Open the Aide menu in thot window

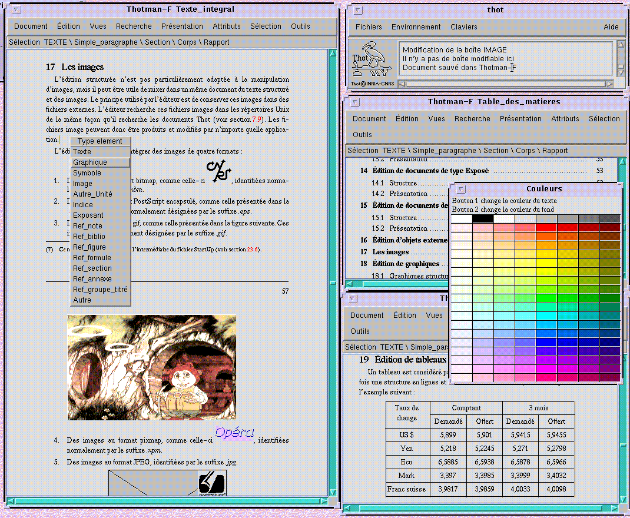point(611,27)
